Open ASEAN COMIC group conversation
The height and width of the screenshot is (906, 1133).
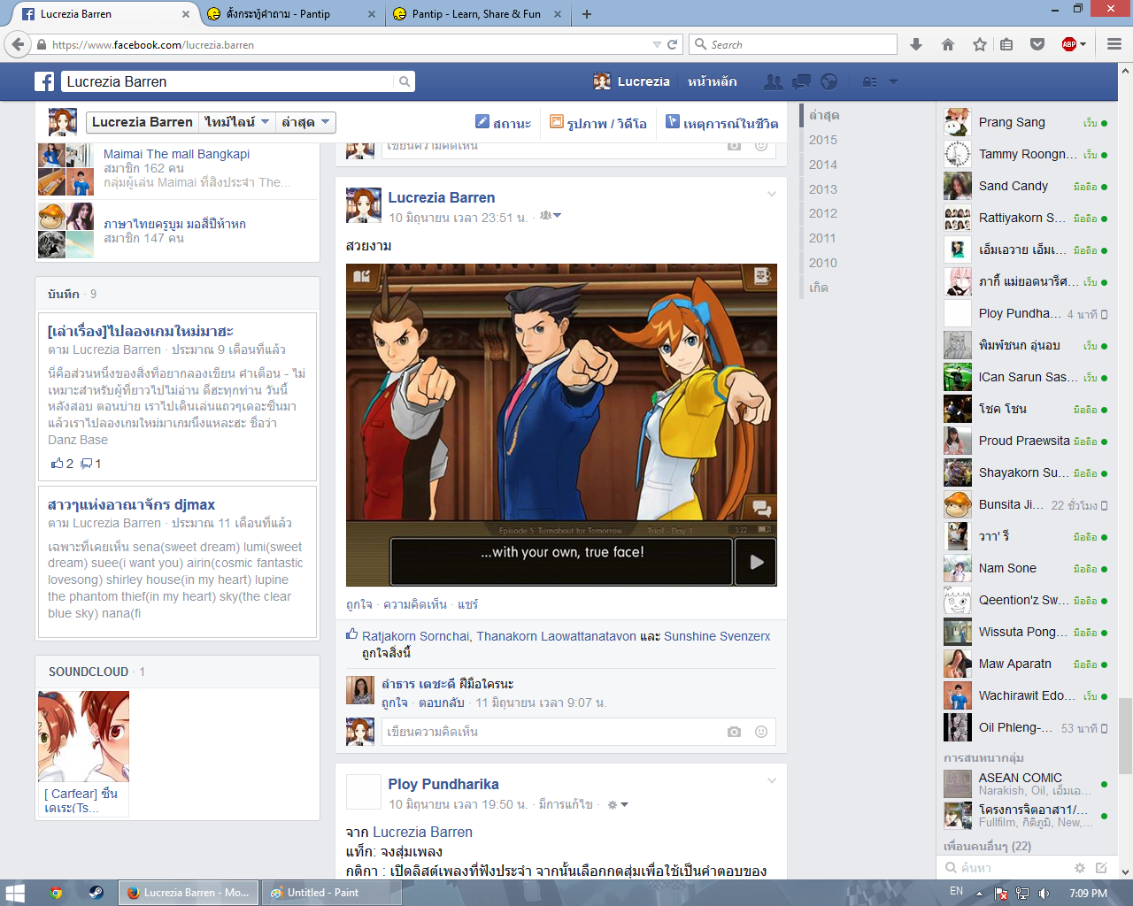1027,784
